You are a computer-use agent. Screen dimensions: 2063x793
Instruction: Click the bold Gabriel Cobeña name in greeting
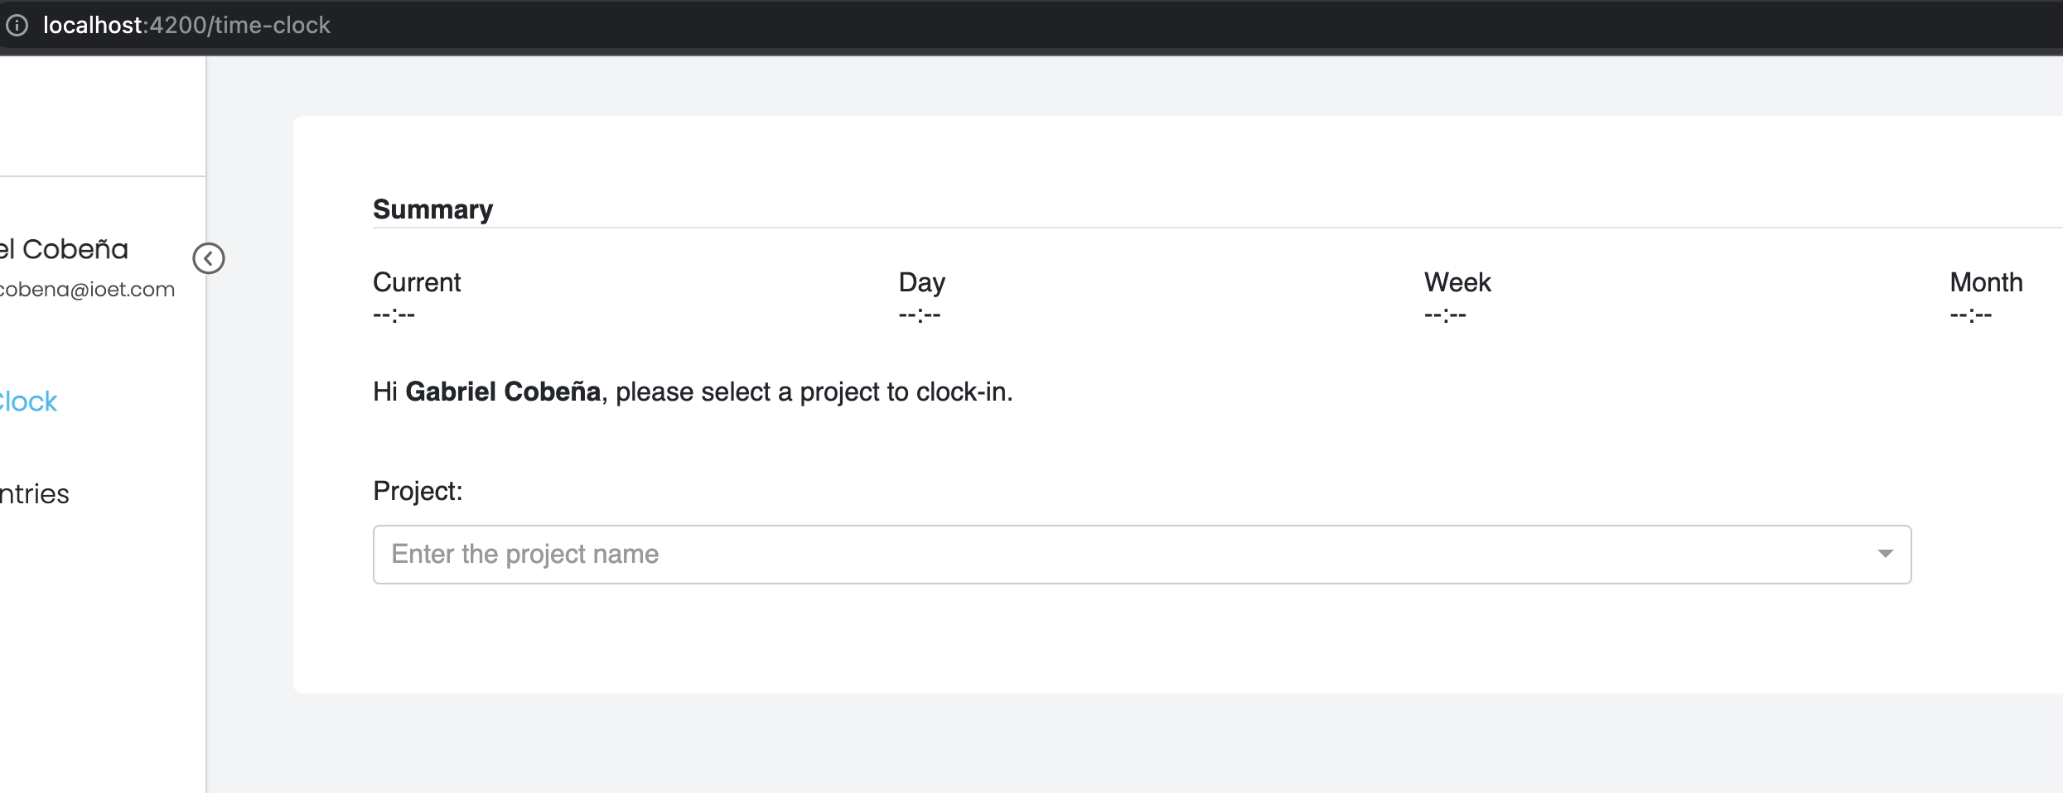pos(503,392)
